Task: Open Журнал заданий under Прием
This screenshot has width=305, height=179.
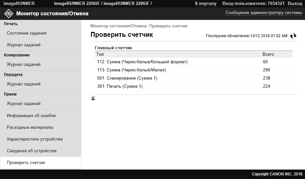Action: (23, 103)
